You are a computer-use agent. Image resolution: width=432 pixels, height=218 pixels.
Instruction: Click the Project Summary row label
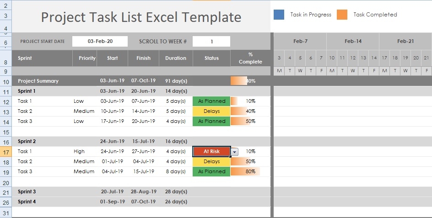point(38,81)
